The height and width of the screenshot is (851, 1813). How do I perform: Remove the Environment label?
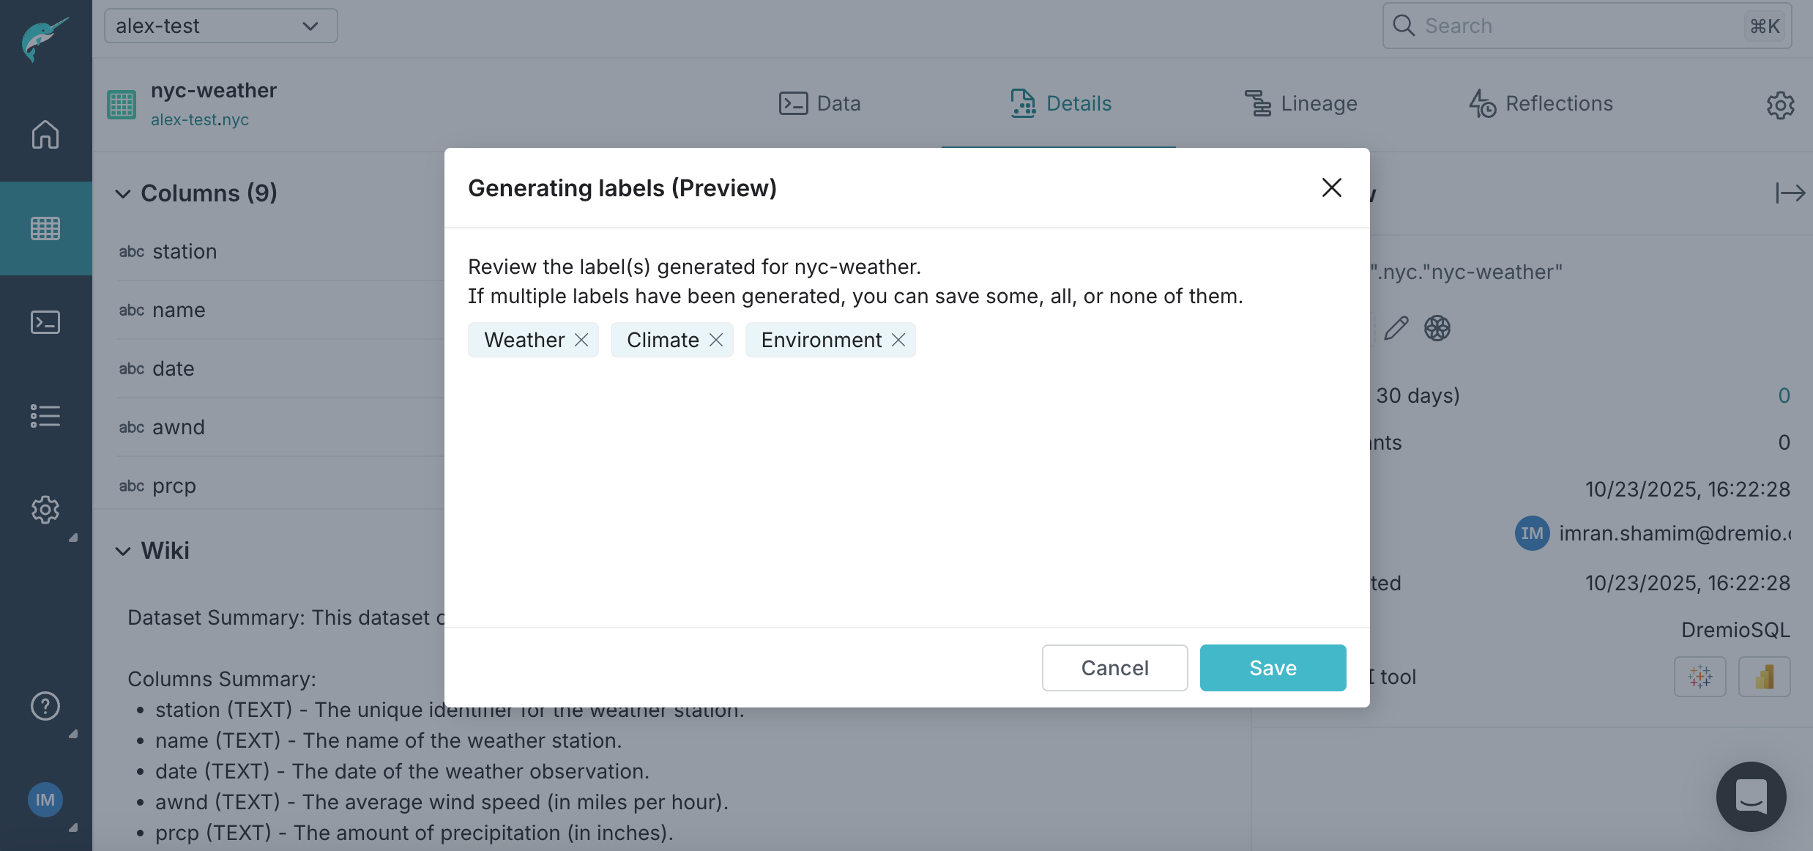(x=899, y=340)
